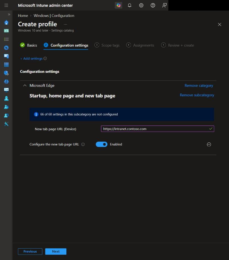Click the Next button
Viewport: 229px width, 260px height.
[x=56, y=251]
